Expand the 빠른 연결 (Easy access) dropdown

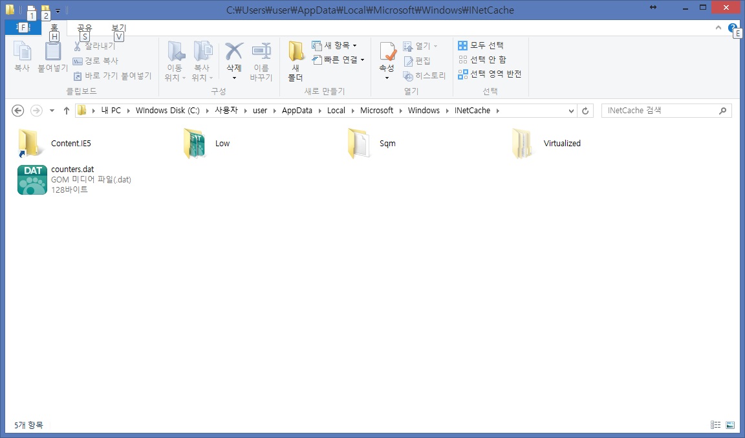point(339,60)
